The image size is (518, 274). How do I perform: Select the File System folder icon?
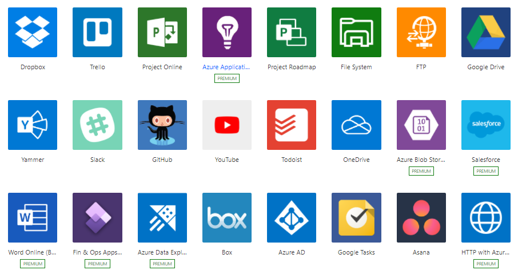356,33
